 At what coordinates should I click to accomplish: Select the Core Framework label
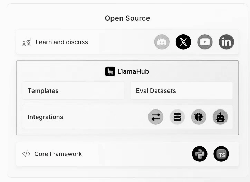pyautogui.click(x=58, y=154)
